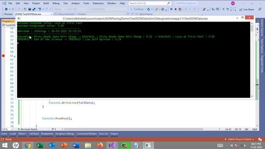Open Firefox from the taskbar

[100, 145]
